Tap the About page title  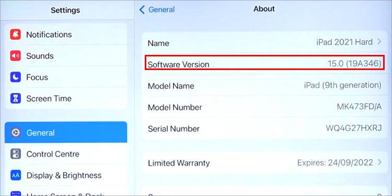[x=264, y=9]
